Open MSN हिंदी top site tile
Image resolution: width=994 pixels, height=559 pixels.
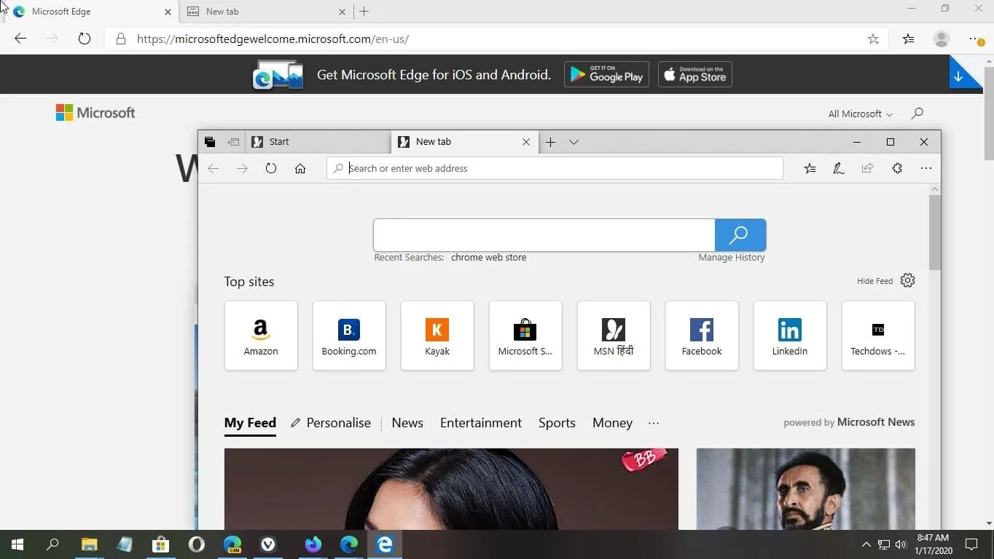point(614,336)
